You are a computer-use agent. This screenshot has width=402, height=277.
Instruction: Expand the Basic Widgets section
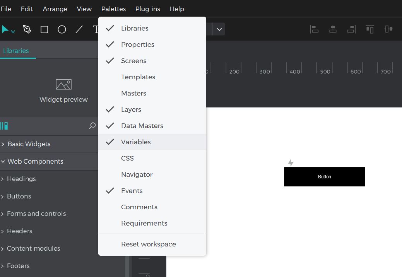[x=29, y=144]
